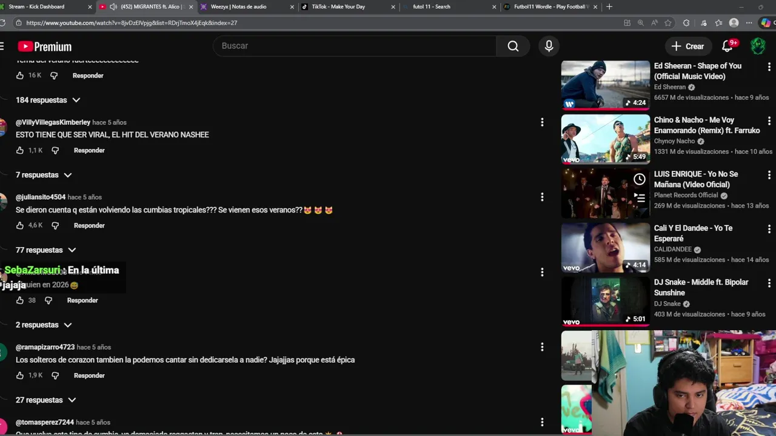Open more options for Me Voy Enamorando video

[769, 121]
